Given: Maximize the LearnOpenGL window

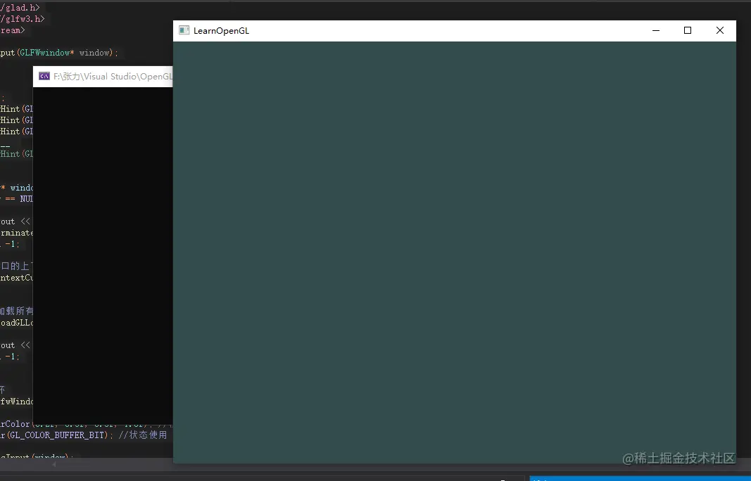Looking at the screenshot, I should click(x=687, y=30).
